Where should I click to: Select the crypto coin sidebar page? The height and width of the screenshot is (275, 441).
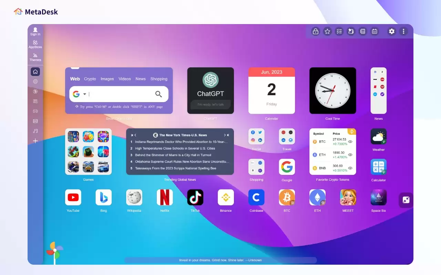35,91
